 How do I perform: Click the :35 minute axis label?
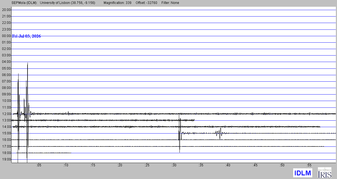(201, 165)
